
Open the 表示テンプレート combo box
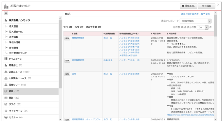click(195, 21)
